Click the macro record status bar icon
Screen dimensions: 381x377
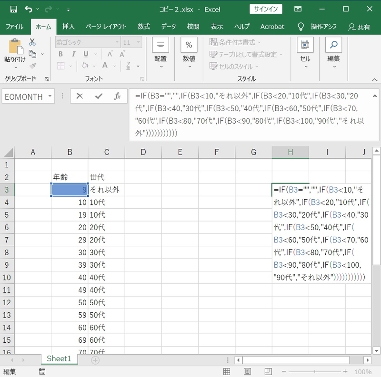pos(42,371)
